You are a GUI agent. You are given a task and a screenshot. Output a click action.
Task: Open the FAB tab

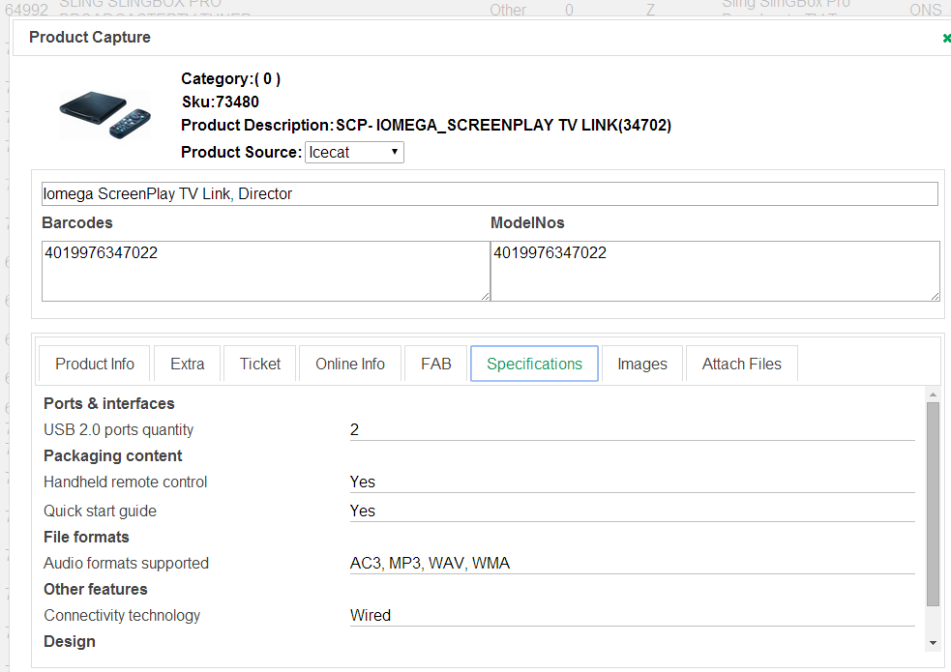[435, 364]
